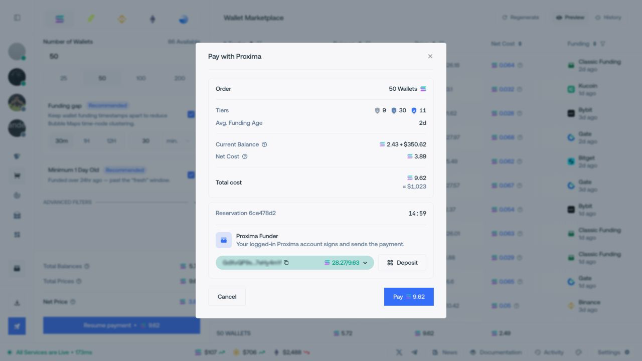Image resolution: width=642 pixels, height=361 pixels.
Task: Click the rocket icon in left sidebar
Action: coord(17,326)
